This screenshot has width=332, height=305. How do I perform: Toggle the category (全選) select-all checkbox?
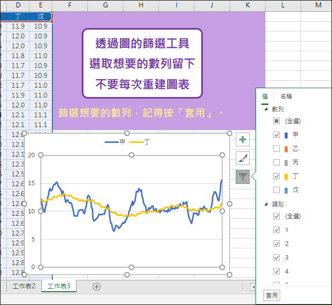pos(276,216)
